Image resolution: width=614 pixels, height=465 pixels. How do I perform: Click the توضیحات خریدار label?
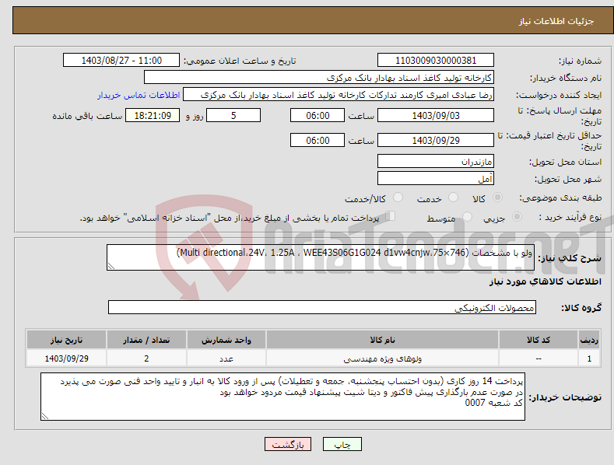click(x=565, y=397)
